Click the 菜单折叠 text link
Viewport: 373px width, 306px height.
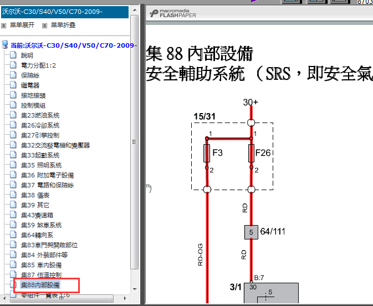coord(63,25)
